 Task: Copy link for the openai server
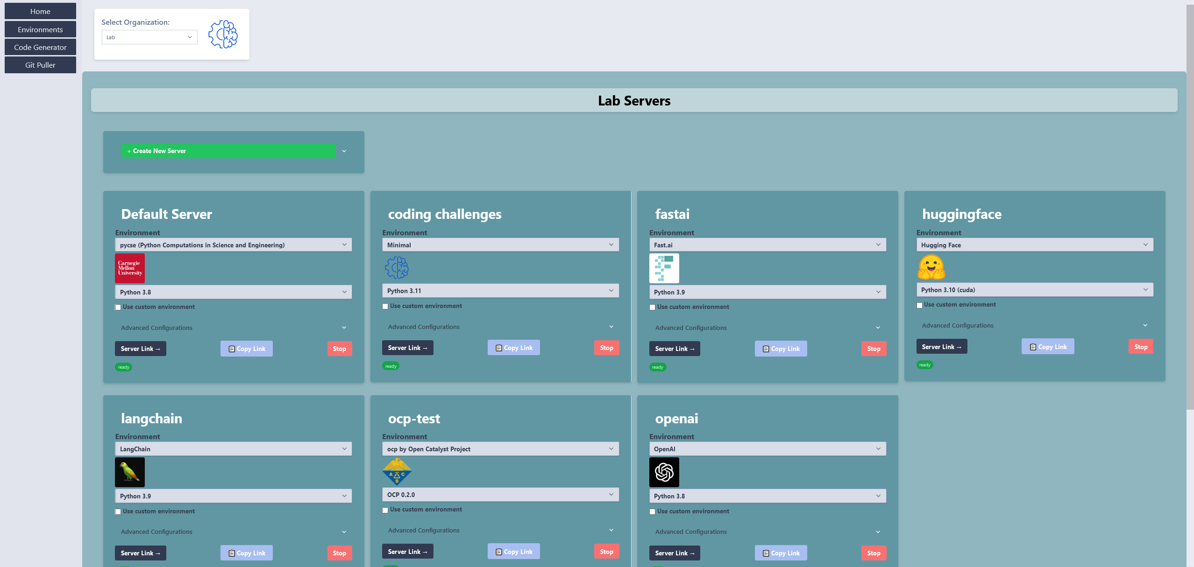click(781, 553)
